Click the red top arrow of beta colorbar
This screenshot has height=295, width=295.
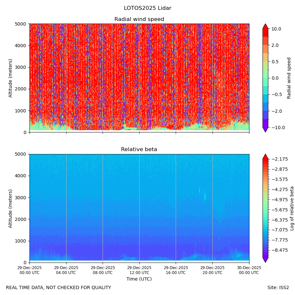(x=265, y=156)
